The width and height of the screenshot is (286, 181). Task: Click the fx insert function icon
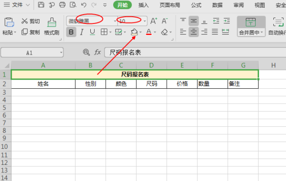tap(98, 52)
